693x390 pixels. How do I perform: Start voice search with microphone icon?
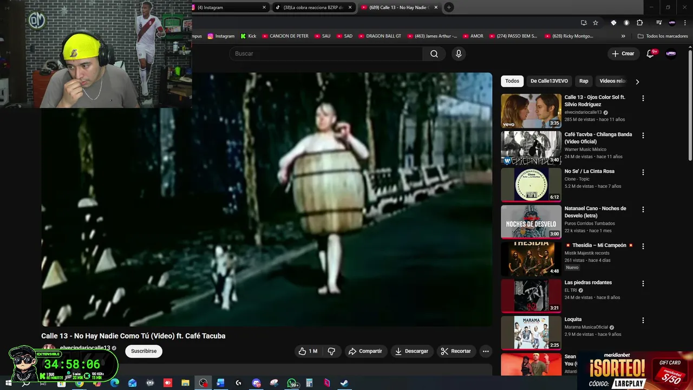click(x=459, y=54)
